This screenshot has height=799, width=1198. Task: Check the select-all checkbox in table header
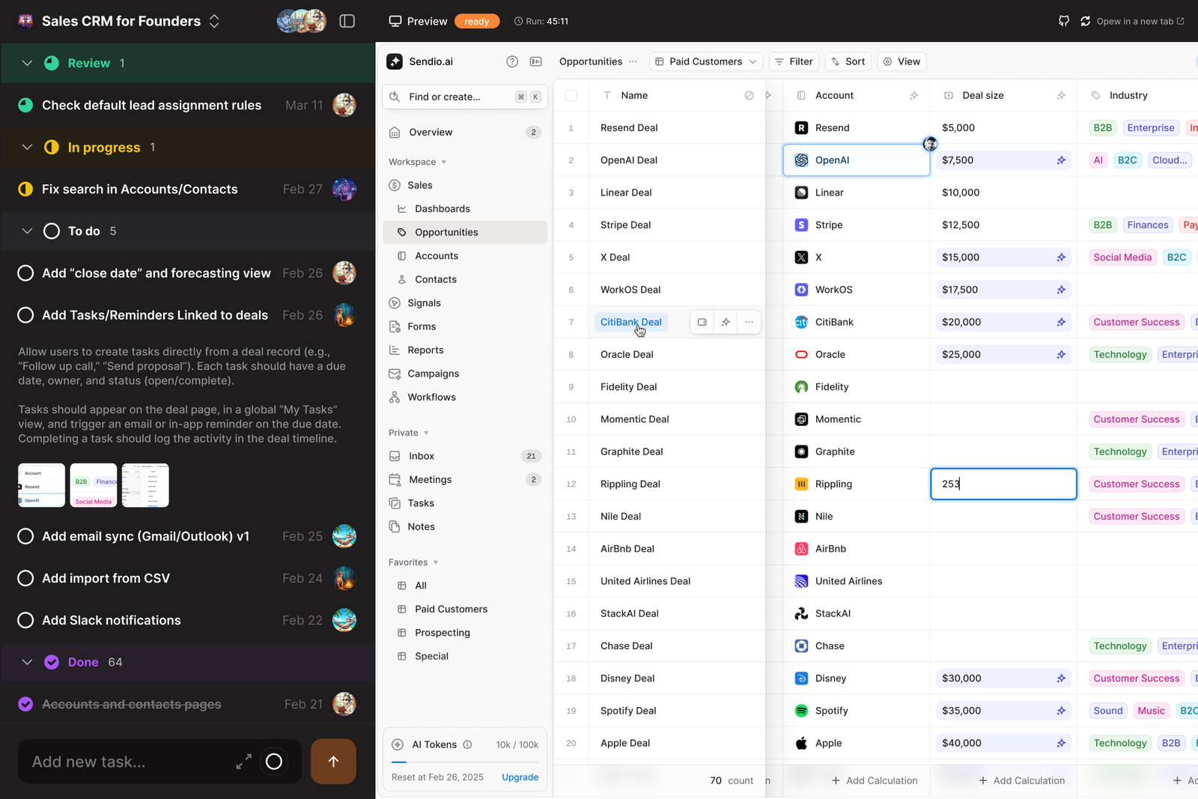[x=571, y=95]
